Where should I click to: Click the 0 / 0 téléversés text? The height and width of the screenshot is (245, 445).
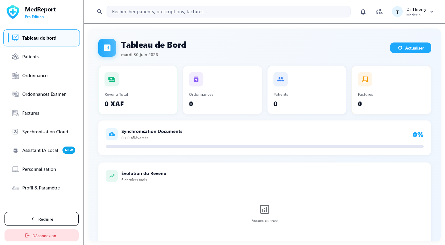point(135,138)
